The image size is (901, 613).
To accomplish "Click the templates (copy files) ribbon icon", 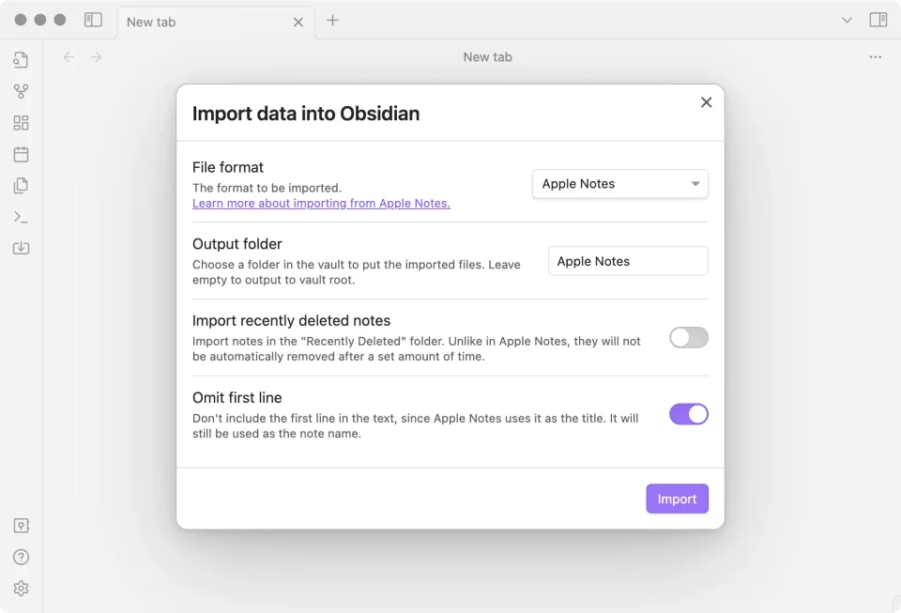I will (21, 185).
